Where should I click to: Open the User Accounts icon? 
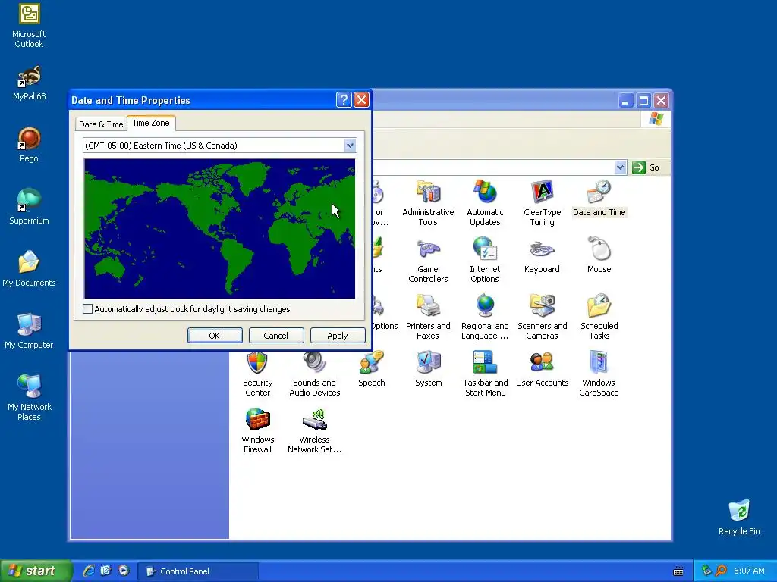542,369
